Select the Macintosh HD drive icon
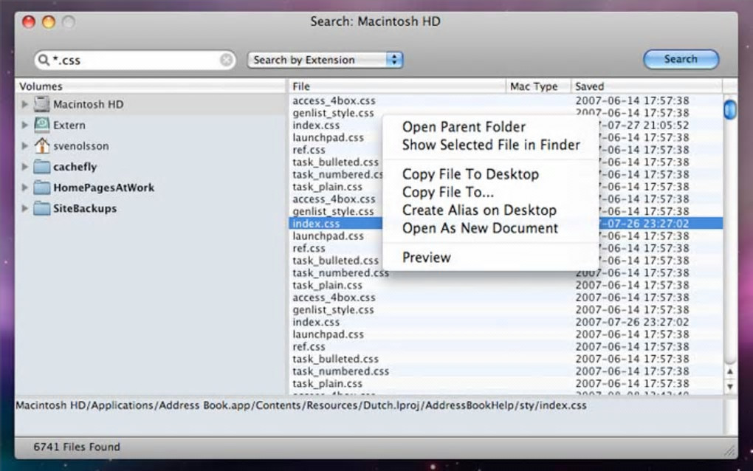 click(x=42, y=104)
